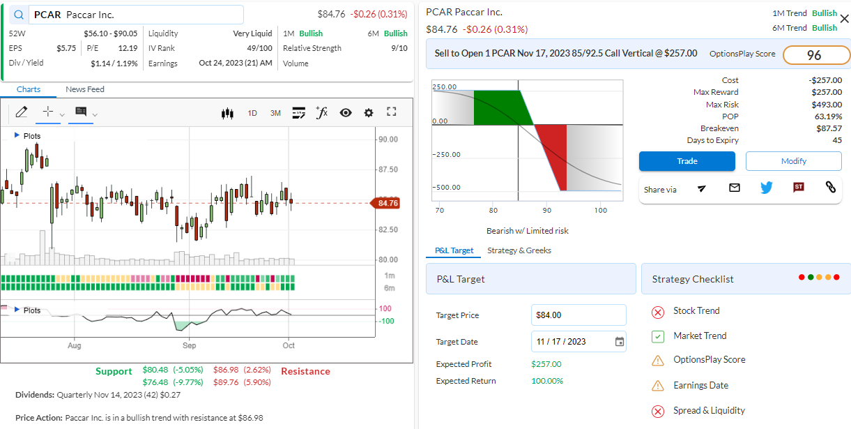Click the Stock Trend failed status icon

pyautogui.click(x=658, y=312)
